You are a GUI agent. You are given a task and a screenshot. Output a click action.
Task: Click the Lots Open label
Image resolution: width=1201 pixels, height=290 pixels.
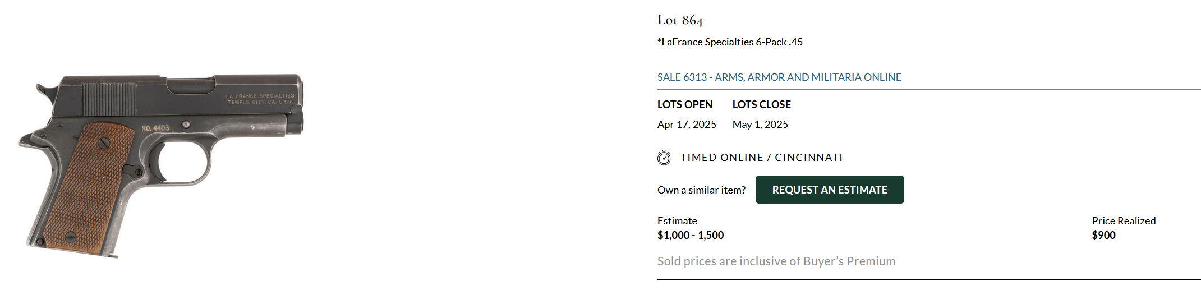tap(684, 105)
